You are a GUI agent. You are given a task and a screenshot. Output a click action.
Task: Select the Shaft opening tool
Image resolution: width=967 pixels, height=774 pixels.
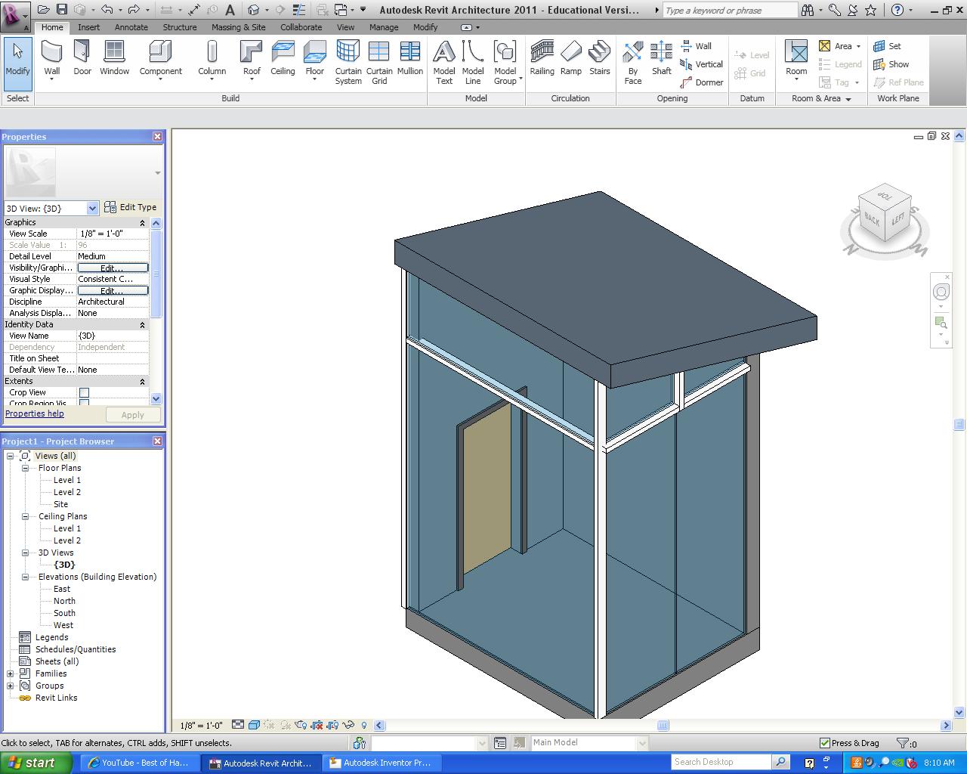point(661,59)
